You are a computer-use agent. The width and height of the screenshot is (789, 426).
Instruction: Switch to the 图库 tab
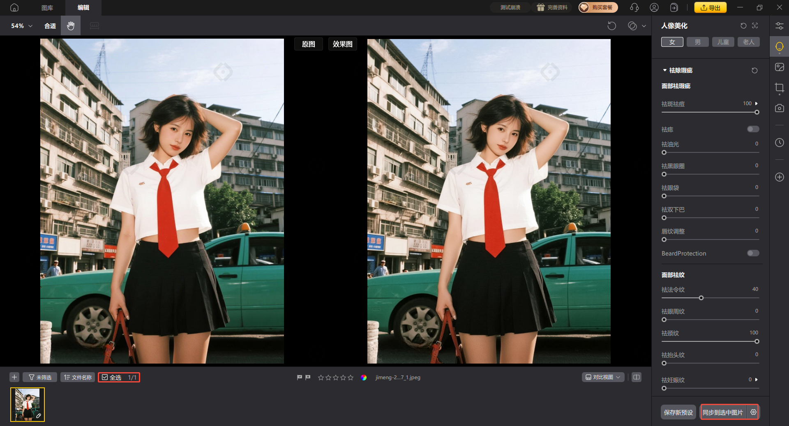[x=47, y=7]
